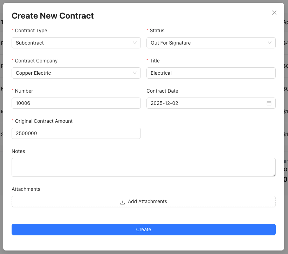Click the Status label above its dropdown

[157, 31]
